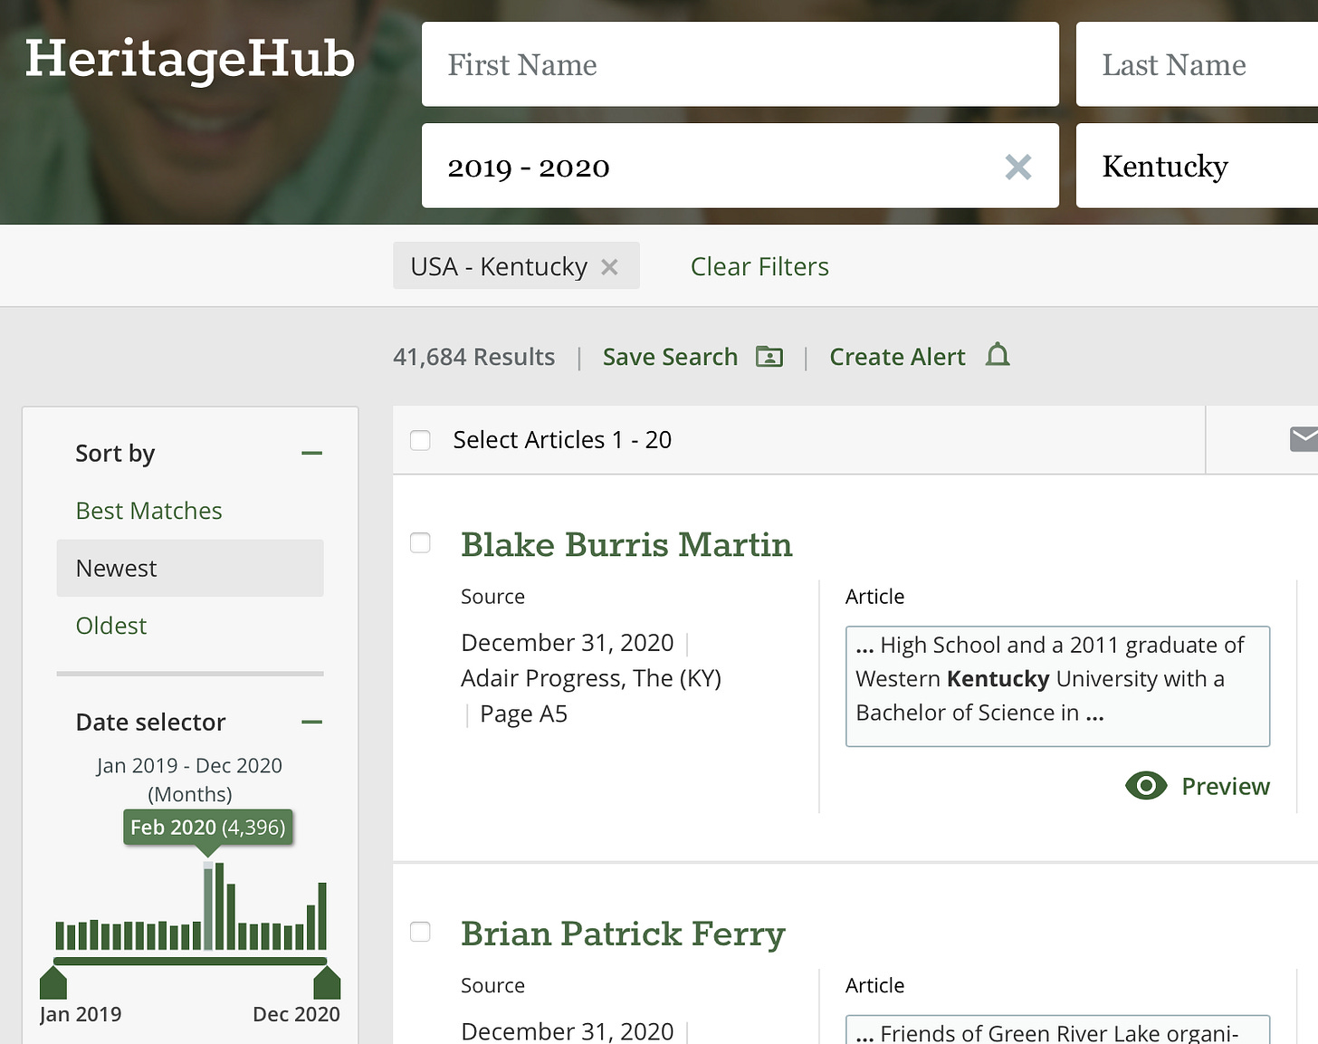This screenshot has width=1318, height=1044.
Task: Focus the First Name input field
Action: click(740, 64)
